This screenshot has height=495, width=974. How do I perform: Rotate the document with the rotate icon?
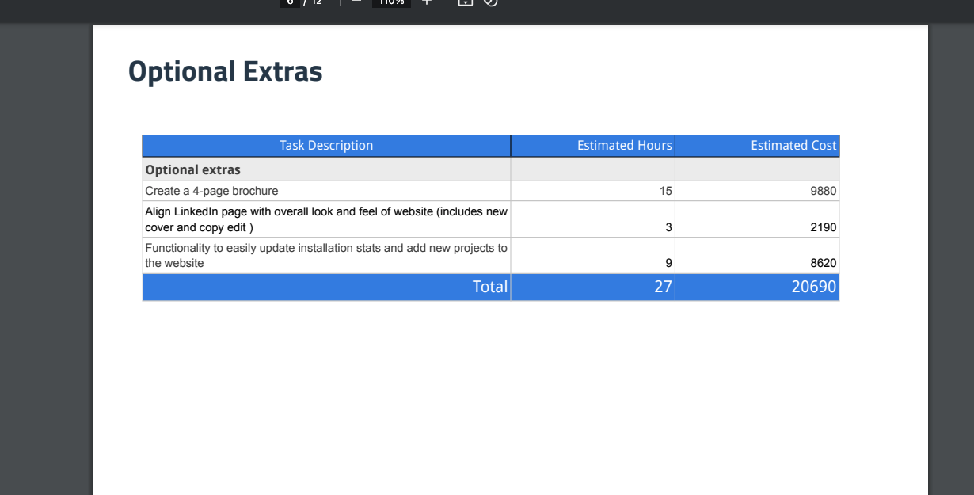[x=490, y=2]
